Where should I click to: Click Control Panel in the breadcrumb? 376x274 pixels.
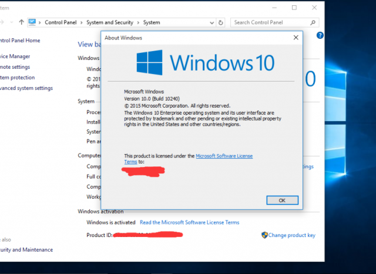[x=61, y=22]
